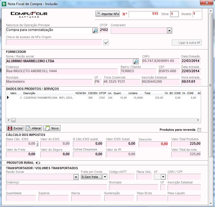Click the Chave de acesso NFe field
Image resolution: width=215 pixels, height=207 pixels.
pos(54,43)
